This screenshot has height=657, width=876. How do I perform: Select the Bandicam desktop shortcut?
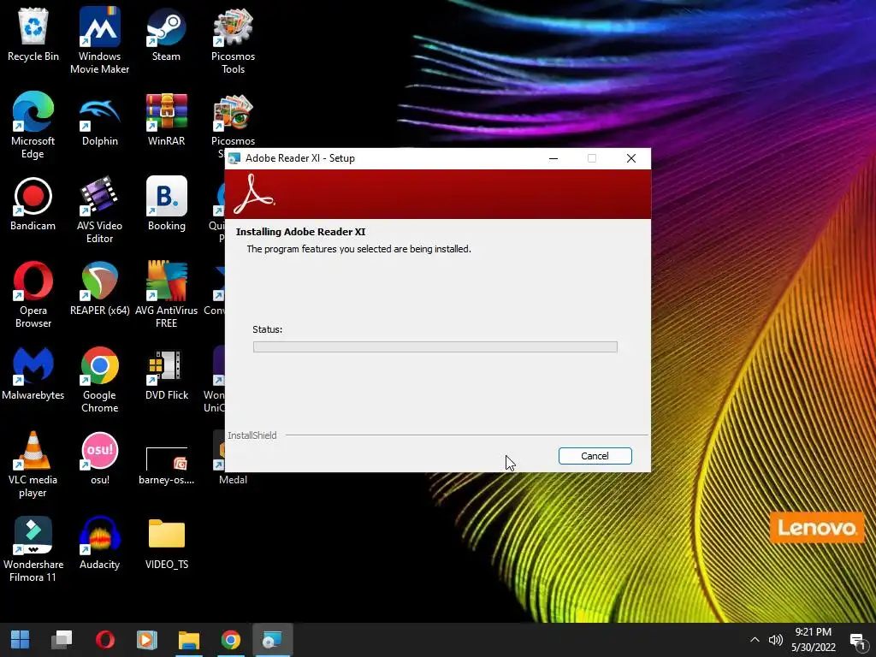point(33,204)
